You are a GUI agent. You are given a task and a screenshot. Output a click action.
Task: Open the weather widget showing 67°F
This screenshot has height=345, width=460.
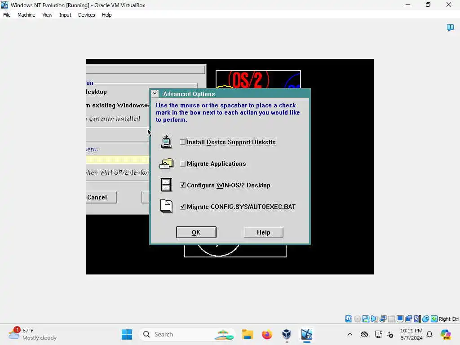point(32,334)
